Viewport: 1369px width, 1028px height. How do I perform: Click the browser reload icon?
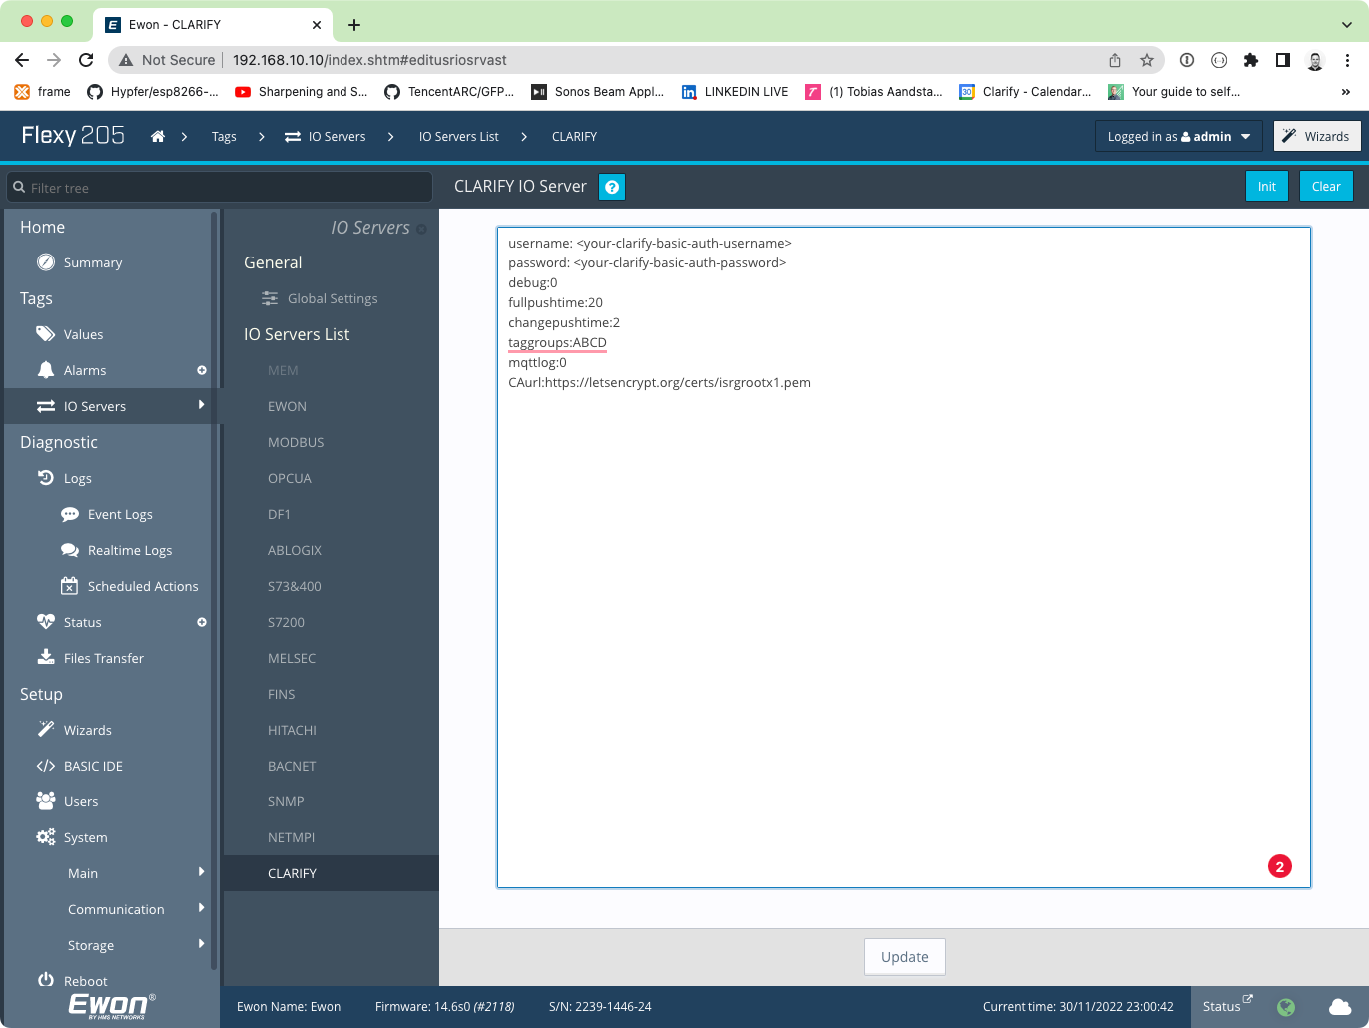[x=86, y=60]
